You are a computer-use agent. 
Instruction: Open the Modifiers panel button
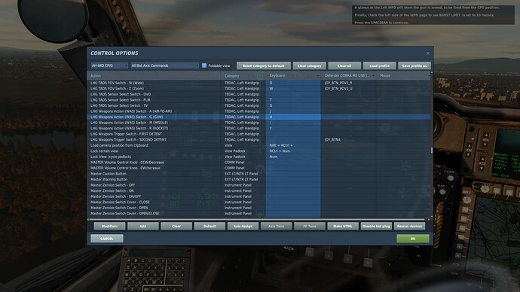point(109,226)
